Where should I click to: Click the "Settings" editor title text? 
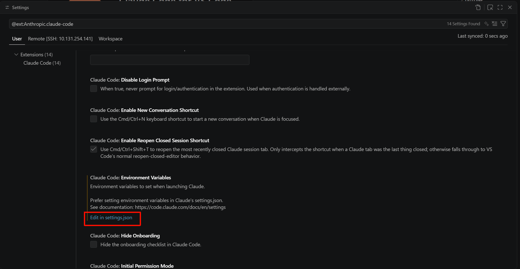pyautogui.click(x=20, y=8)
